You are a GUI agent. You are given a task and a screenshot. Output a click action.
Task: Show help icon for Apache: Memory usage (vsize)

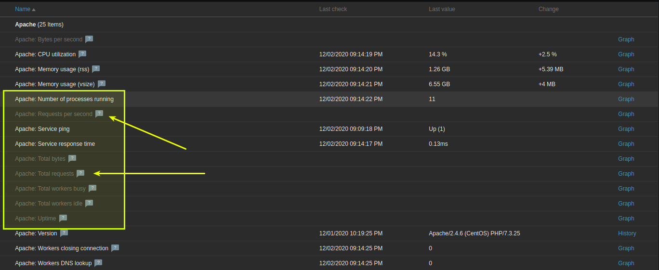(102, 84)
